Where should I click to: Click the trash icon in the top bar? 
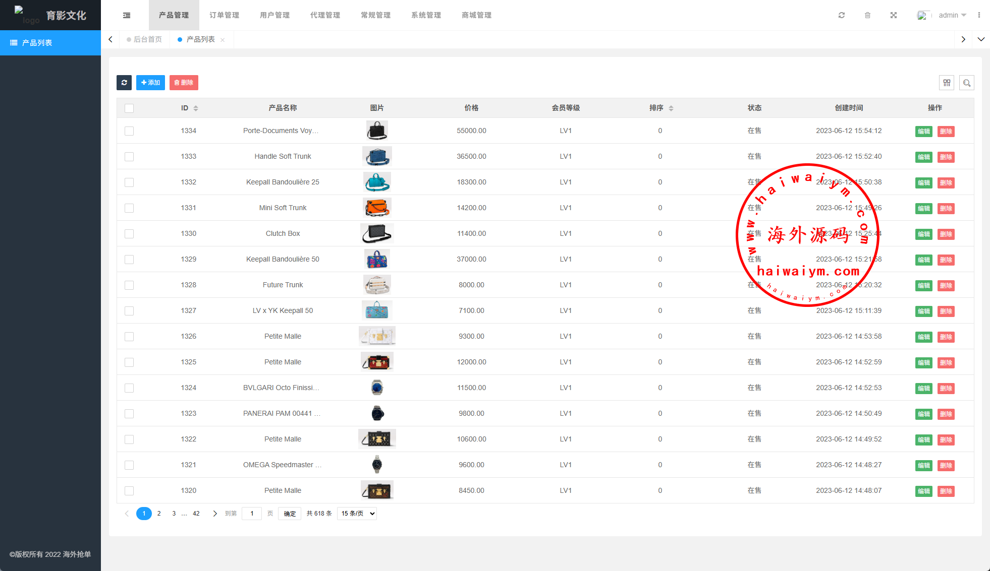point(867,15)
